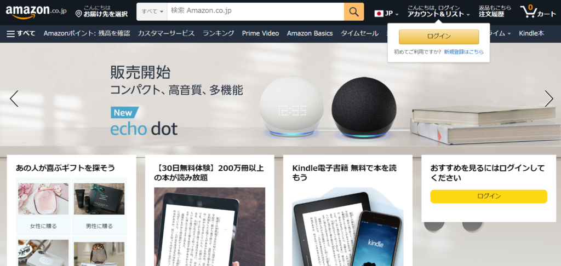Show previous banner with left arrow

coord(14,99)
